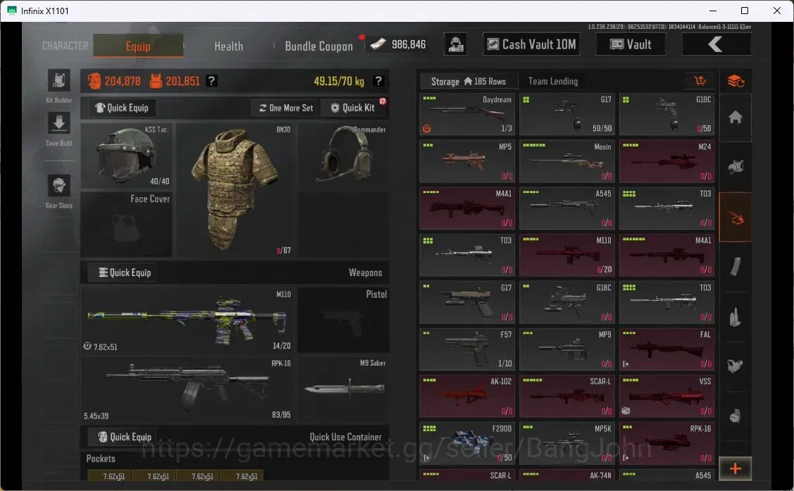The image size is (794, 491).
Task: Filter storage by weapon attachments icon
Action: point(736,366)
